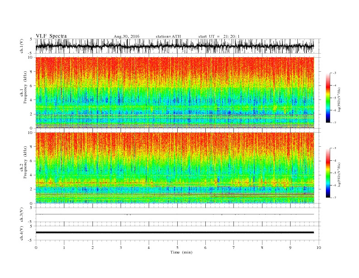Screen dimensions: 359x278
Task: Click the 'VLF Spectra' plot title
Action: (x=51, y=36)
